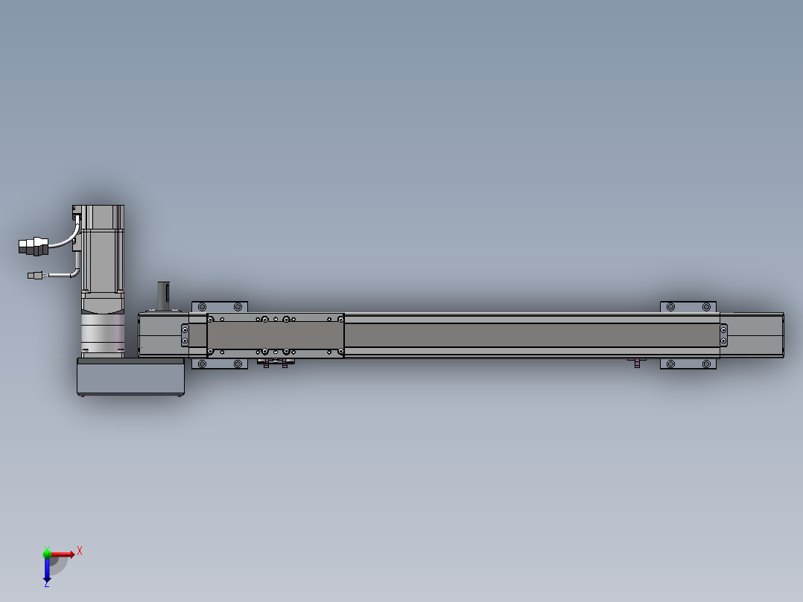Select the small limit sensor near right bracket
803x602 pixels.
pyautogui.click(x=637, y=363)
